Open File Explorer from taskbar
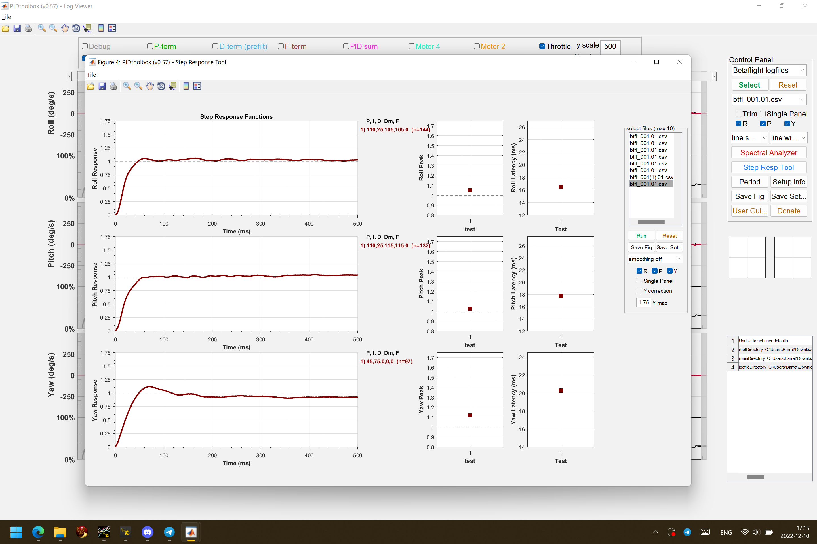Screen dimensions: 817x544 pos(60,532)
